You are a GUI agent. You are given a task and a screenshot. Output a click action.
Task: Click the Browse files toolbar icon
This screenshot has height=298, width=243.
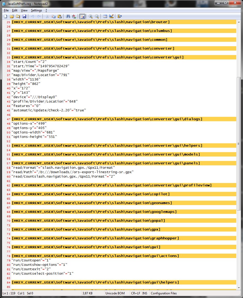tap(18, 16)
